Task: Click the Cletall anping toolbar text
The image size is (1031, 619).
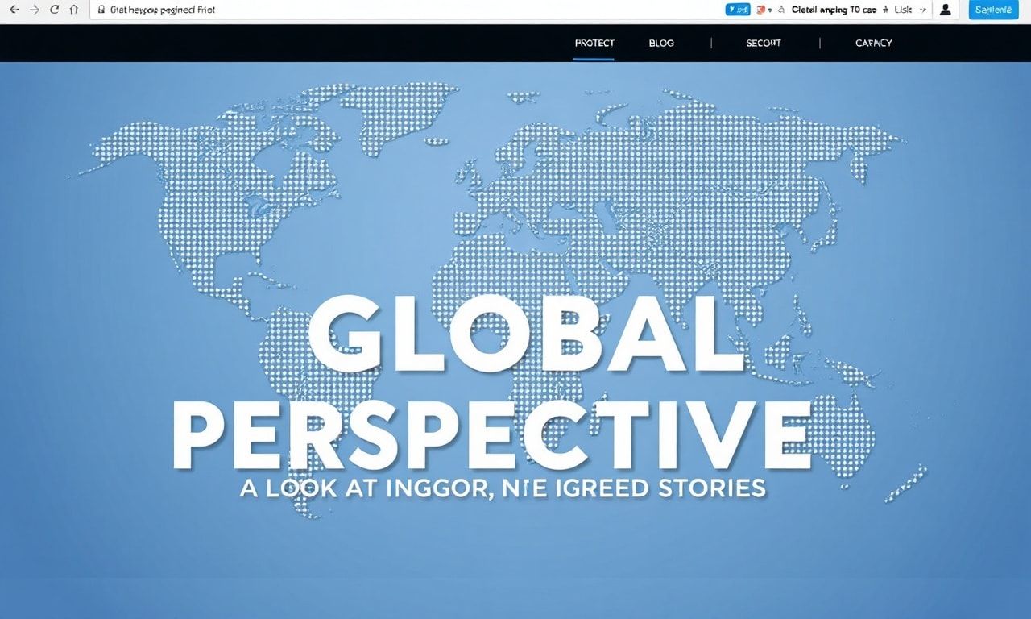Action: click(834, 10)
